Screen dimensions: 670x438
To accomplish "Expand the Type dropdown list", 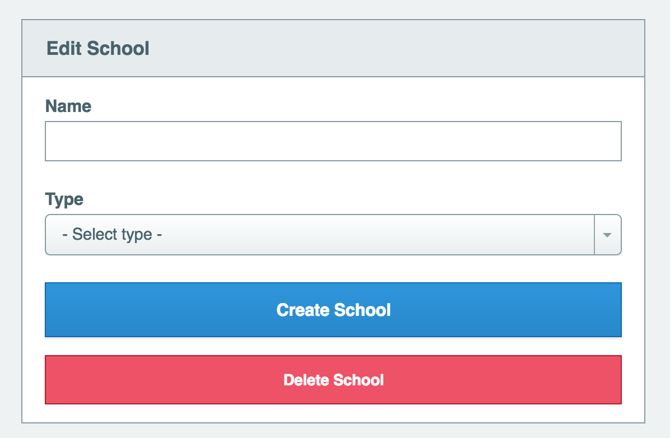I will [333, 235].
